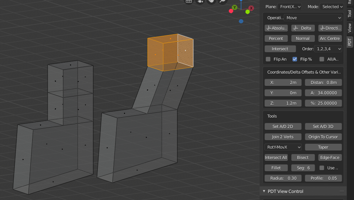Click the red X axis gizmo handle
This screenshot has height=200, width=354.
[251, 8]
